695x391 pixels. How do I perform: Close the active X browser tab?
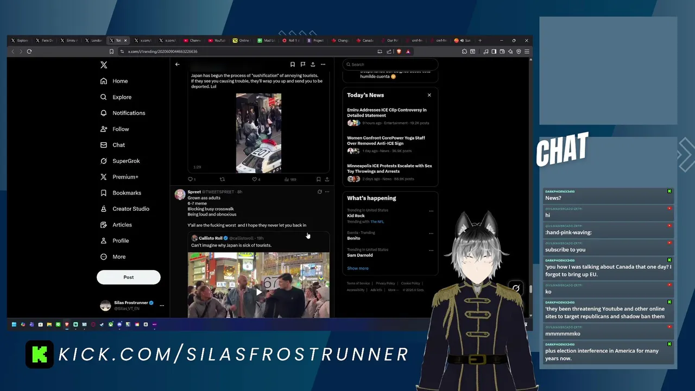click(125, 40)
